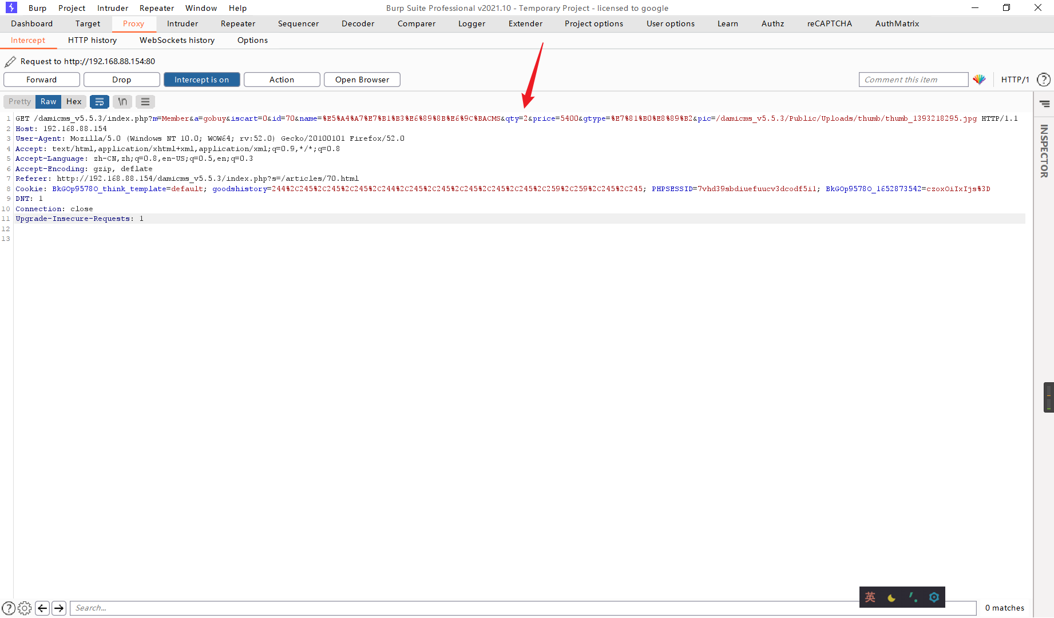Drop the intercepted request

point(122,80)
